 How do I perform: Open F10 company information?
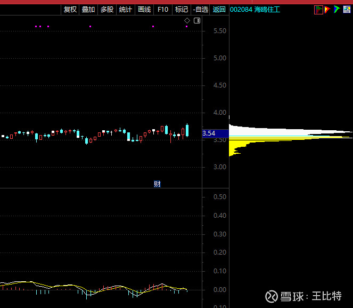[x=163, y=10]
